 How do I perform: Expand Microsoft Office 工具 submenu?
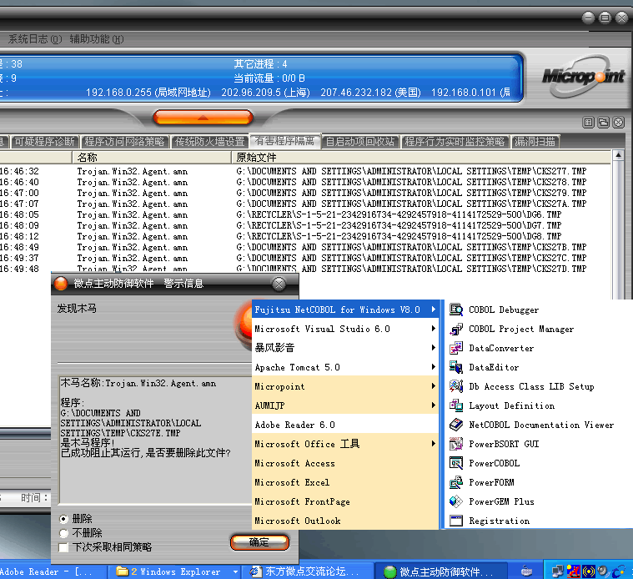[345, 444]
